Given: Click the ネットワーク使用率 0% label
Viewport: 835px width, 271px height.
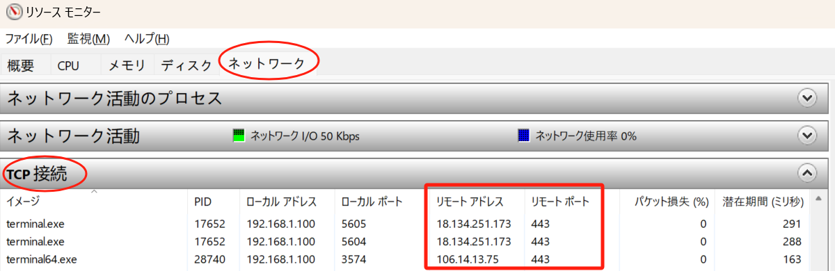Looking at the screenshot, I should pos(586,135).
